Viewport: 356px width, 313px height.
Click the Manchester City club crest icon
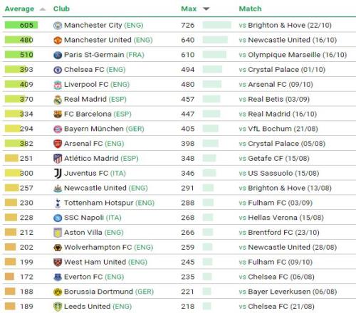(58, 26)
